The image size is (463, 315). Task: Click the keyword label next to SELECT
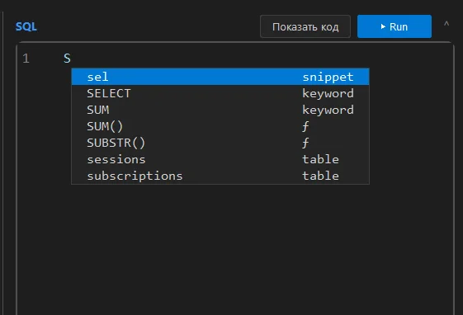(328, 93)
